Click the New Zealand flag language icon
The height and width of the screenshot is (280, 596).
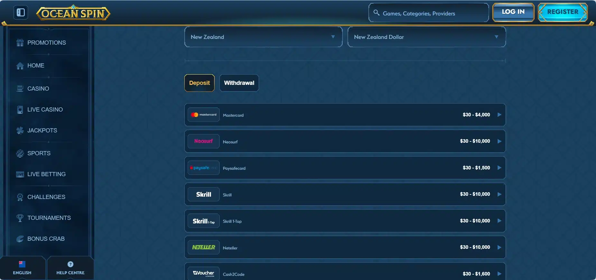click(22, 264)
